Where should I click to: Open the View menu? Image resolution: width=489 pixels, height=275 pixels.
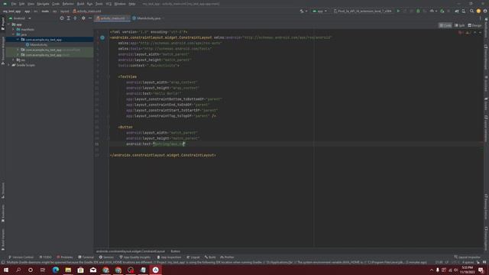point(31,4)
